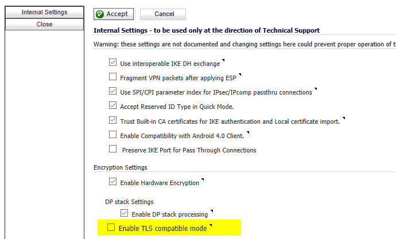Click tooltip marker next to Enable TLS compatible mode
The width and height of the screenshot is (396, 239).
coord(211,225)
